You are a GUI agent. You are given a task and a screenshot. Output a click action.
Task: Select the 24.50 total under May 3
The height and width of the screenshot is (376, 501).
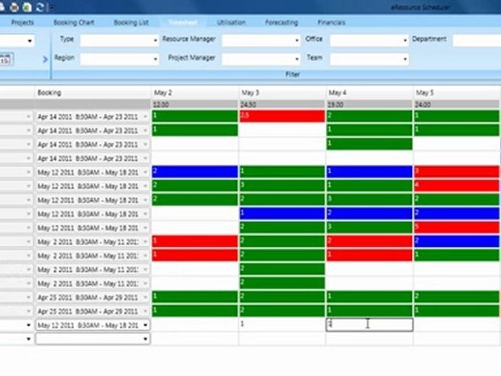(282, 104)
